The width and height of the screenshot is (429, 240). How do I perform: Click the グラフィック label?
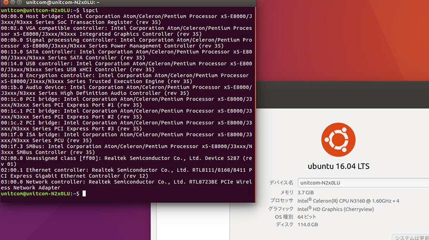[280, 209]
